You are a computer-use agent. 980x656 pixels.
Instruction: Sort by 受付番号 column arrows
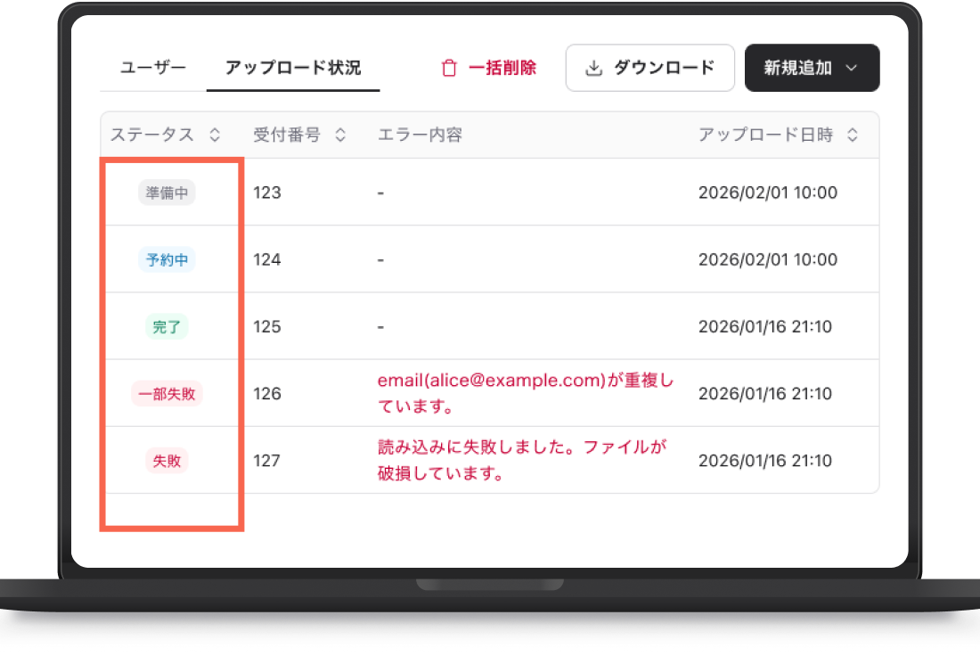tap(340, 135)
